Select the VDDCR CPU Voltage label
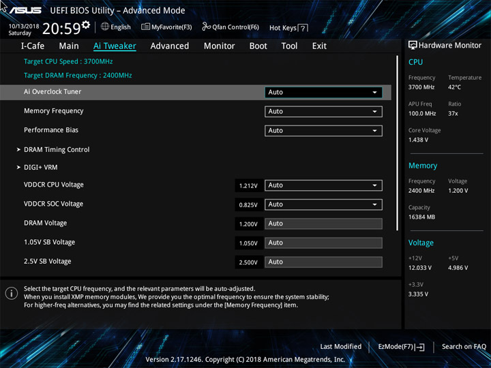The width and height of the screenshot is (491, 368). pyautogui.click(x=54, y=185)
